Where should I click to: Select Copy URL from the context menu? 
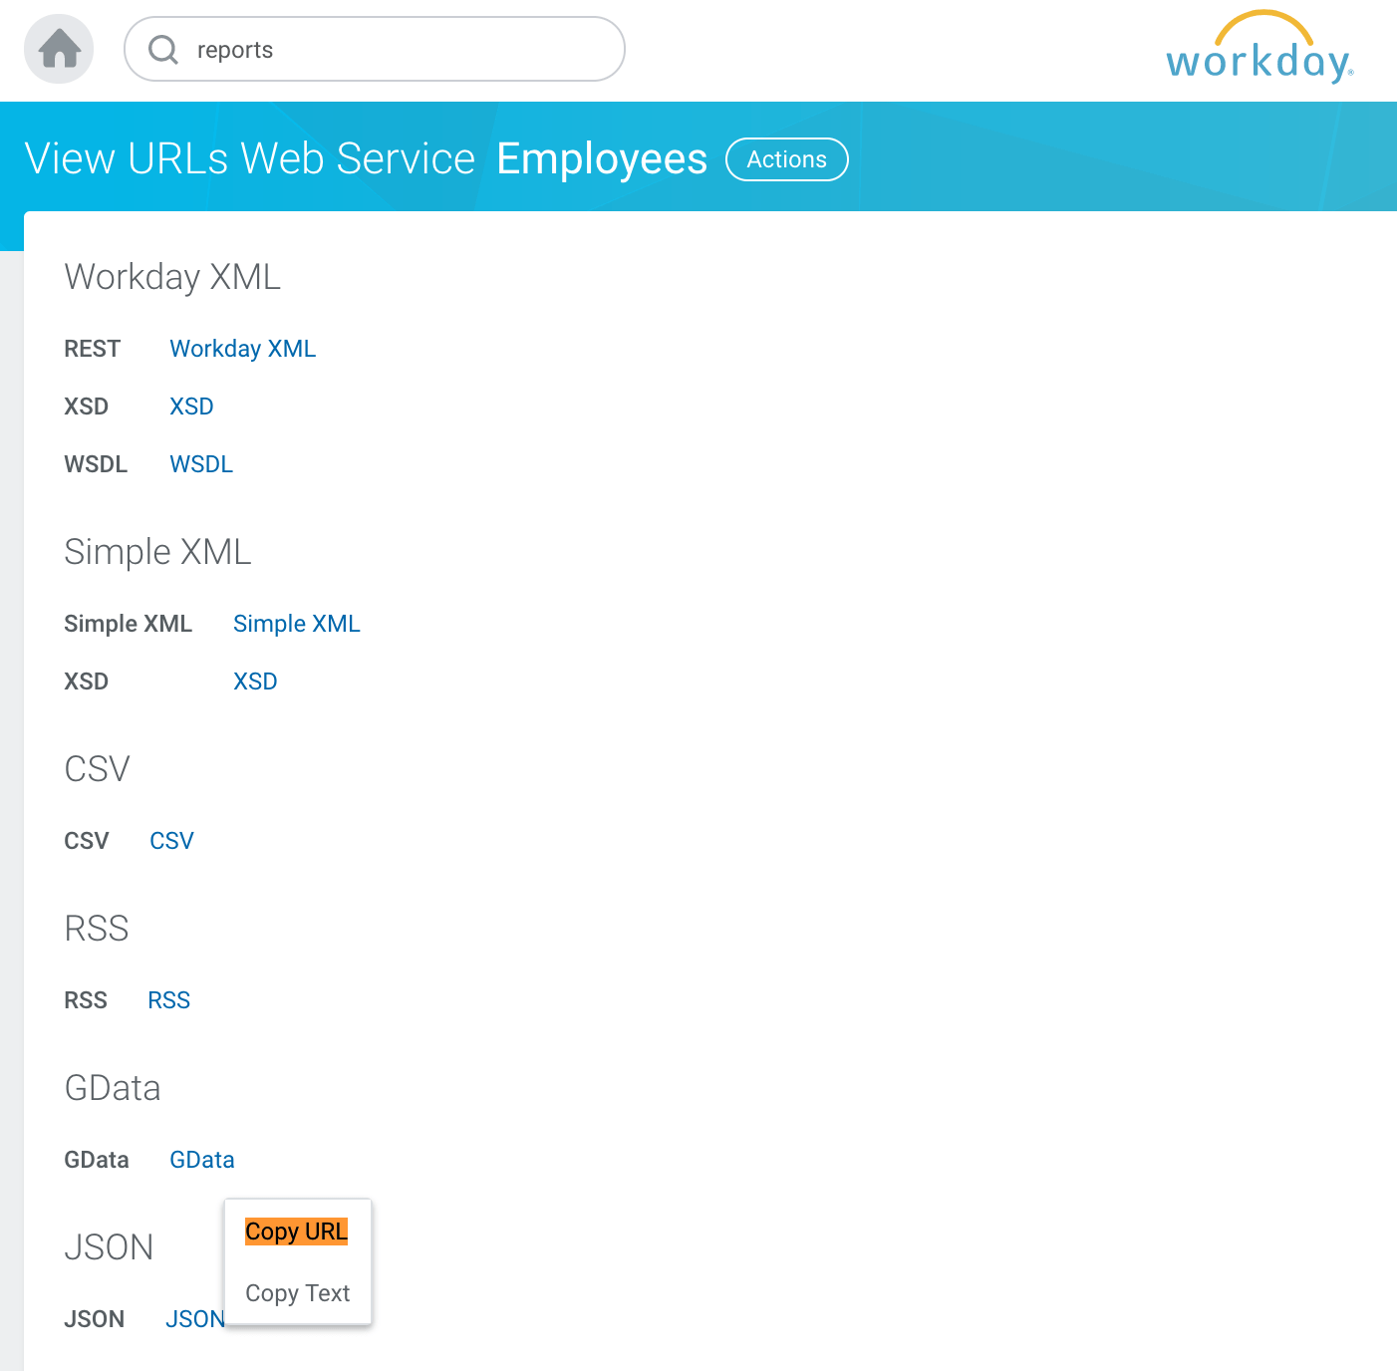[x=296, y=1232]
